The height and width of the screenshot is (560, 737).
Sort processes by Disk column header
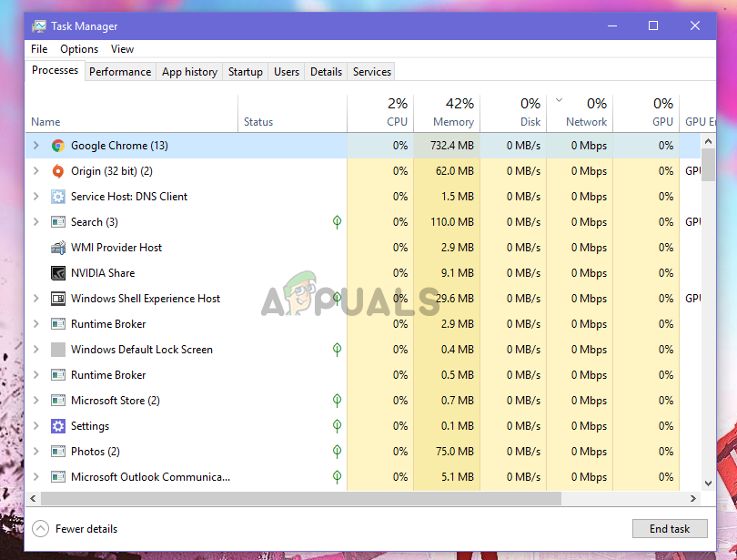pos(513,113)
